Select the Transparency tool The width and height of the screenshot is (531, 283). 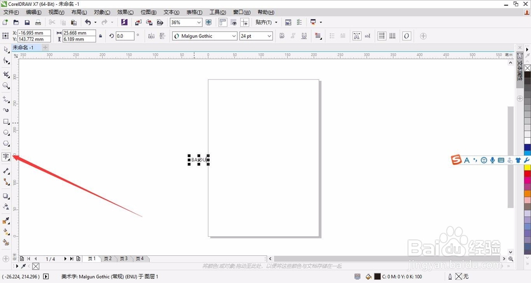pyautogui.click(x=6, y=207)
